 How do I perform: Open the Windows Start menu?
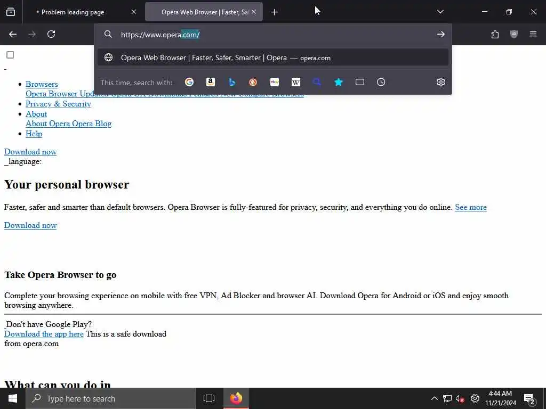tap(13, 398)
